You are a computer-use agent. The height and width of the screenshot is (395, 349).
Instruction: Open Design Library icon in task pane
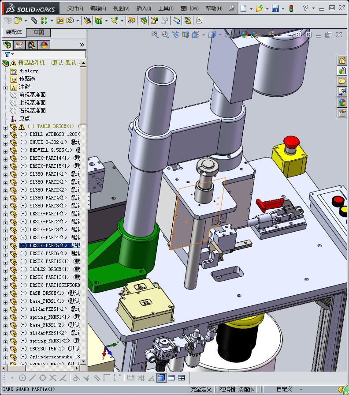pyautogui.click(x=342, y=71)
